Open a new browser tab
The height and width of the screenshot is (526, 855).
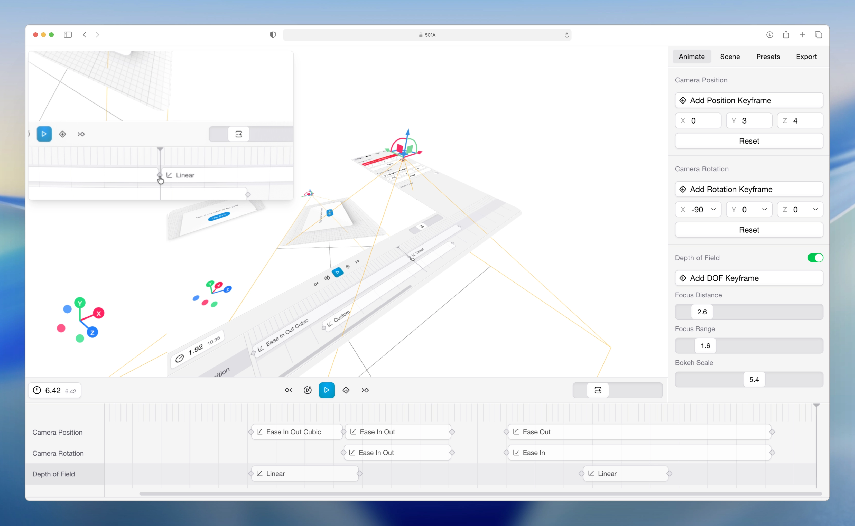click(x=802, y=35)
